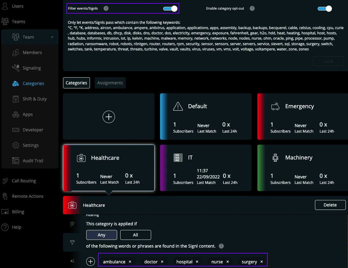Remove the ambulance keyword tag

(x=130, y=262)
